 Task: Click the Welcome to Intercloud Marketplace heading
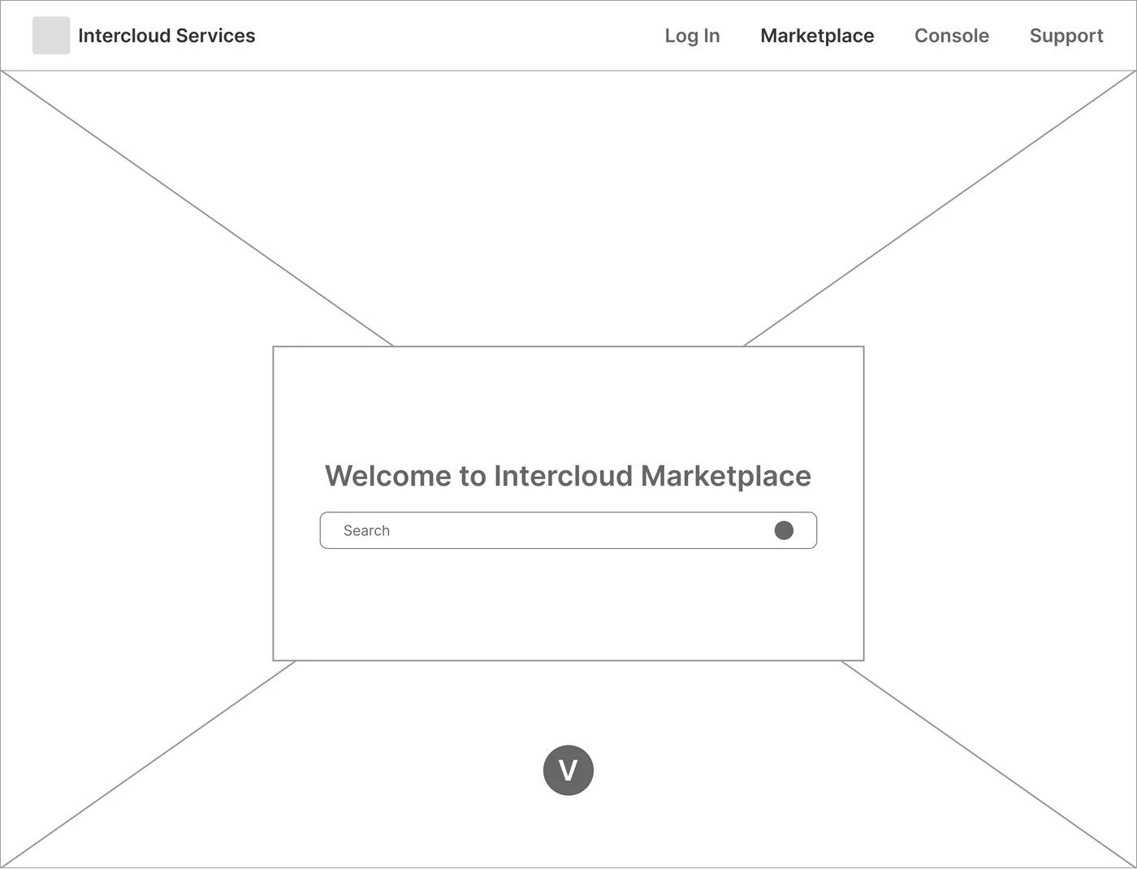click(x=568, y=476)
